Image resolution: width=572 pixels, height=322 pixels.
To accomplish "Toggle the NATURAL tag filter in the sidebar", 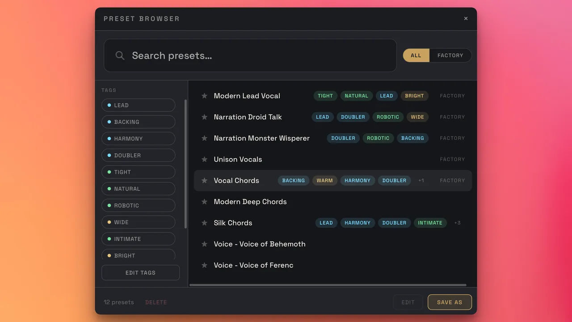I will (138, 189).
